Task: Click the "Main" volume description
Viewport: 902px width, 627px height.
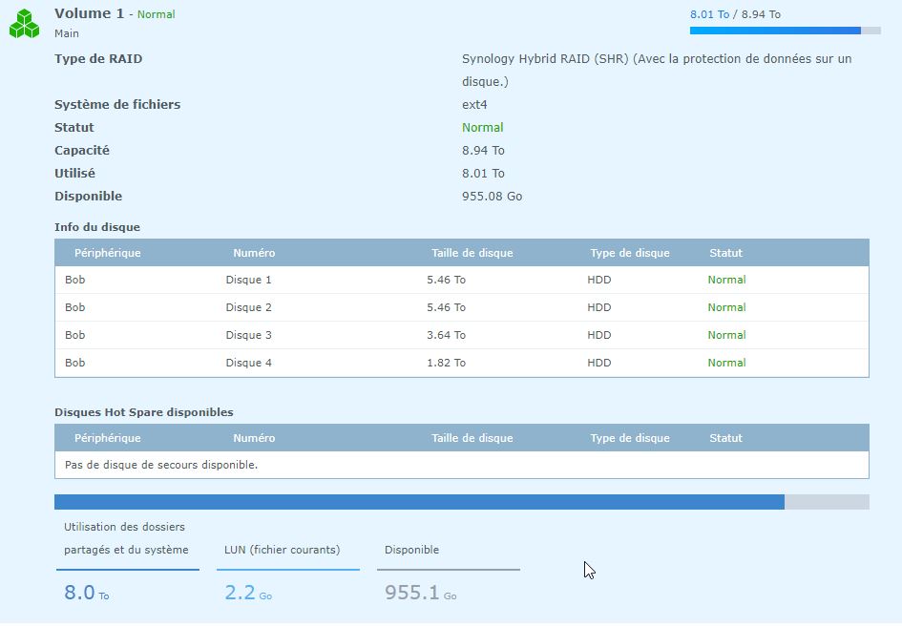Action: click(67, 33)
